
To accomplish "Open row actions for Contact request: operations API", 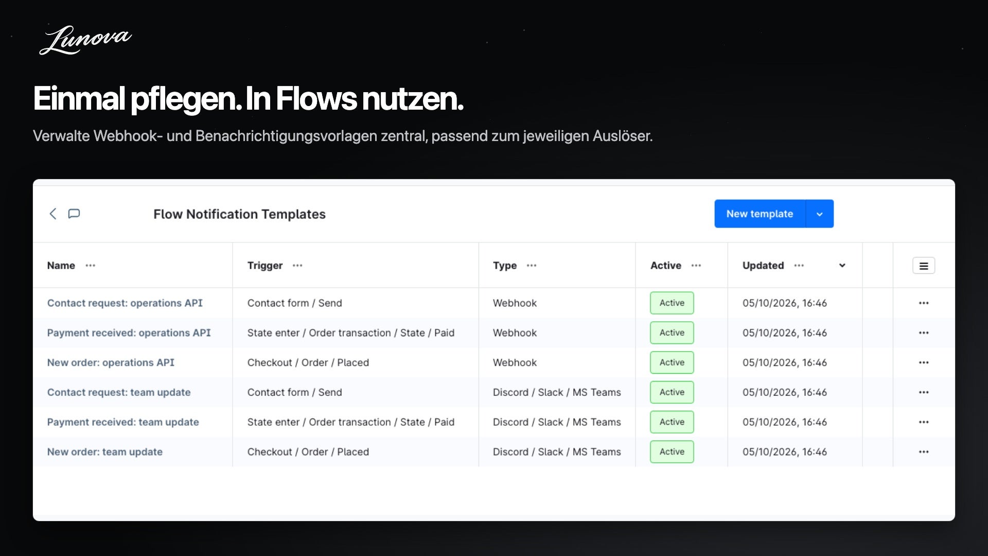I will point(924,303).
